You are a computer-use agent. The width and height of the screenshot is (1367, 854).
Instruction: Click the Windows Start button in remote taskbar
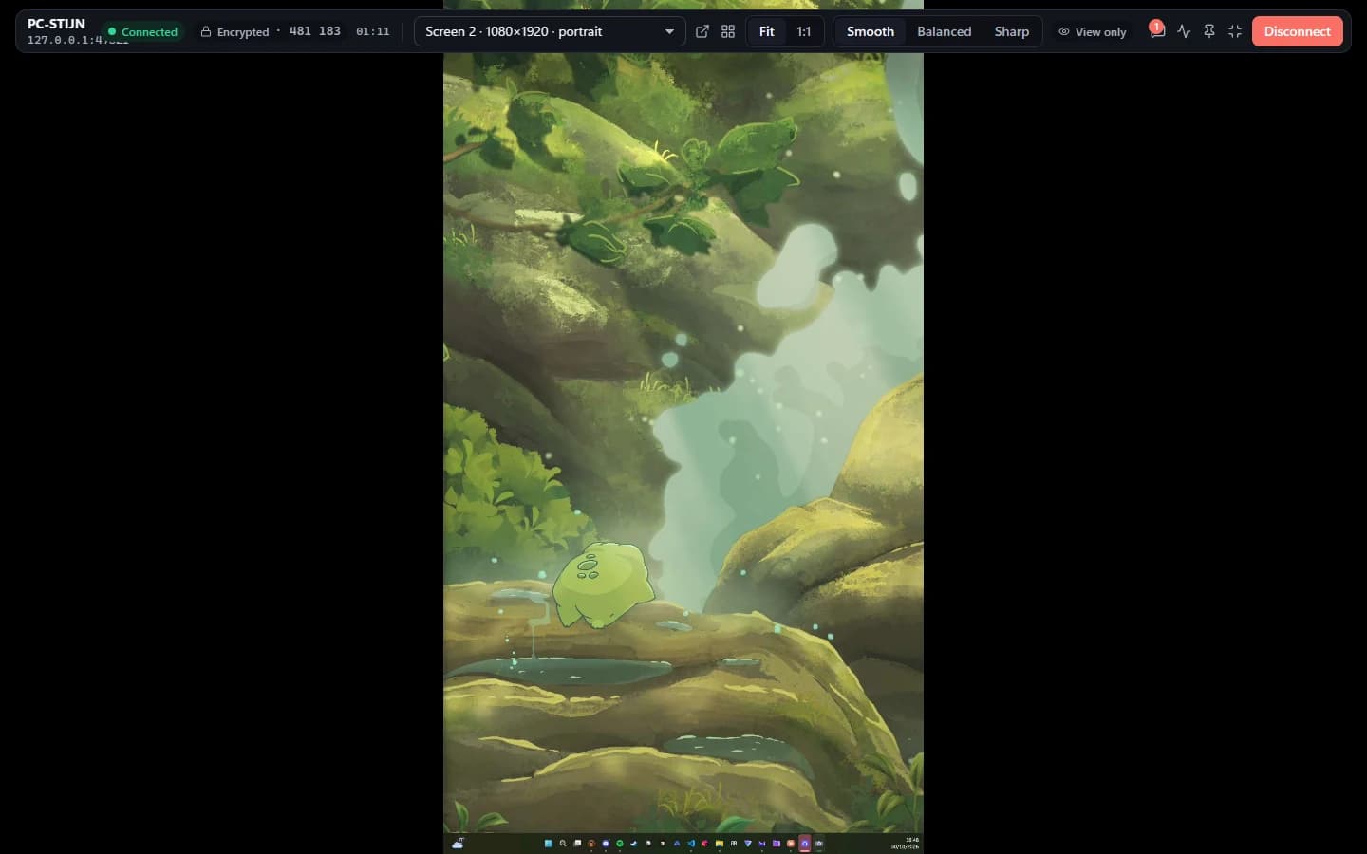click(x=549, y=844)
